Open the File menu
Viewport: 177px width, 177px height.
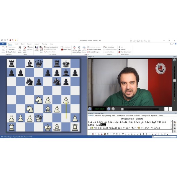click(x=3, y=44)
